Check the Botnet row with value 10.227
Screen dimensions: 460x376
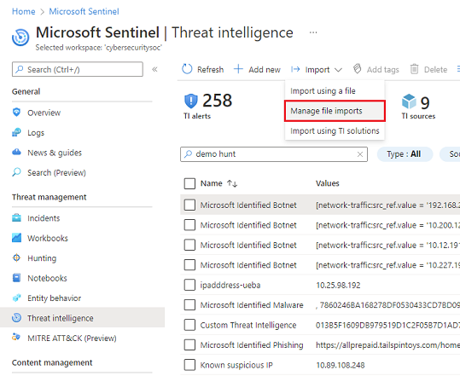(189, 265)
